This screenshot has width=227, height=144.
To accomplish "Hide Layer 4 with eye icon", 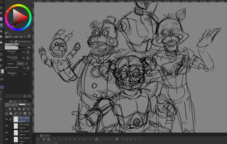I will click(x=7, y=119).
